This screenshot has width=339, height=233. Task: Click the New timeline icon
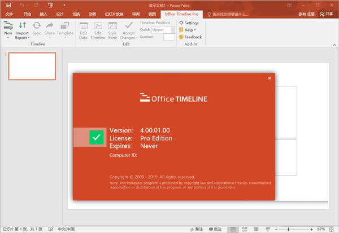click(x=8, y=25)
